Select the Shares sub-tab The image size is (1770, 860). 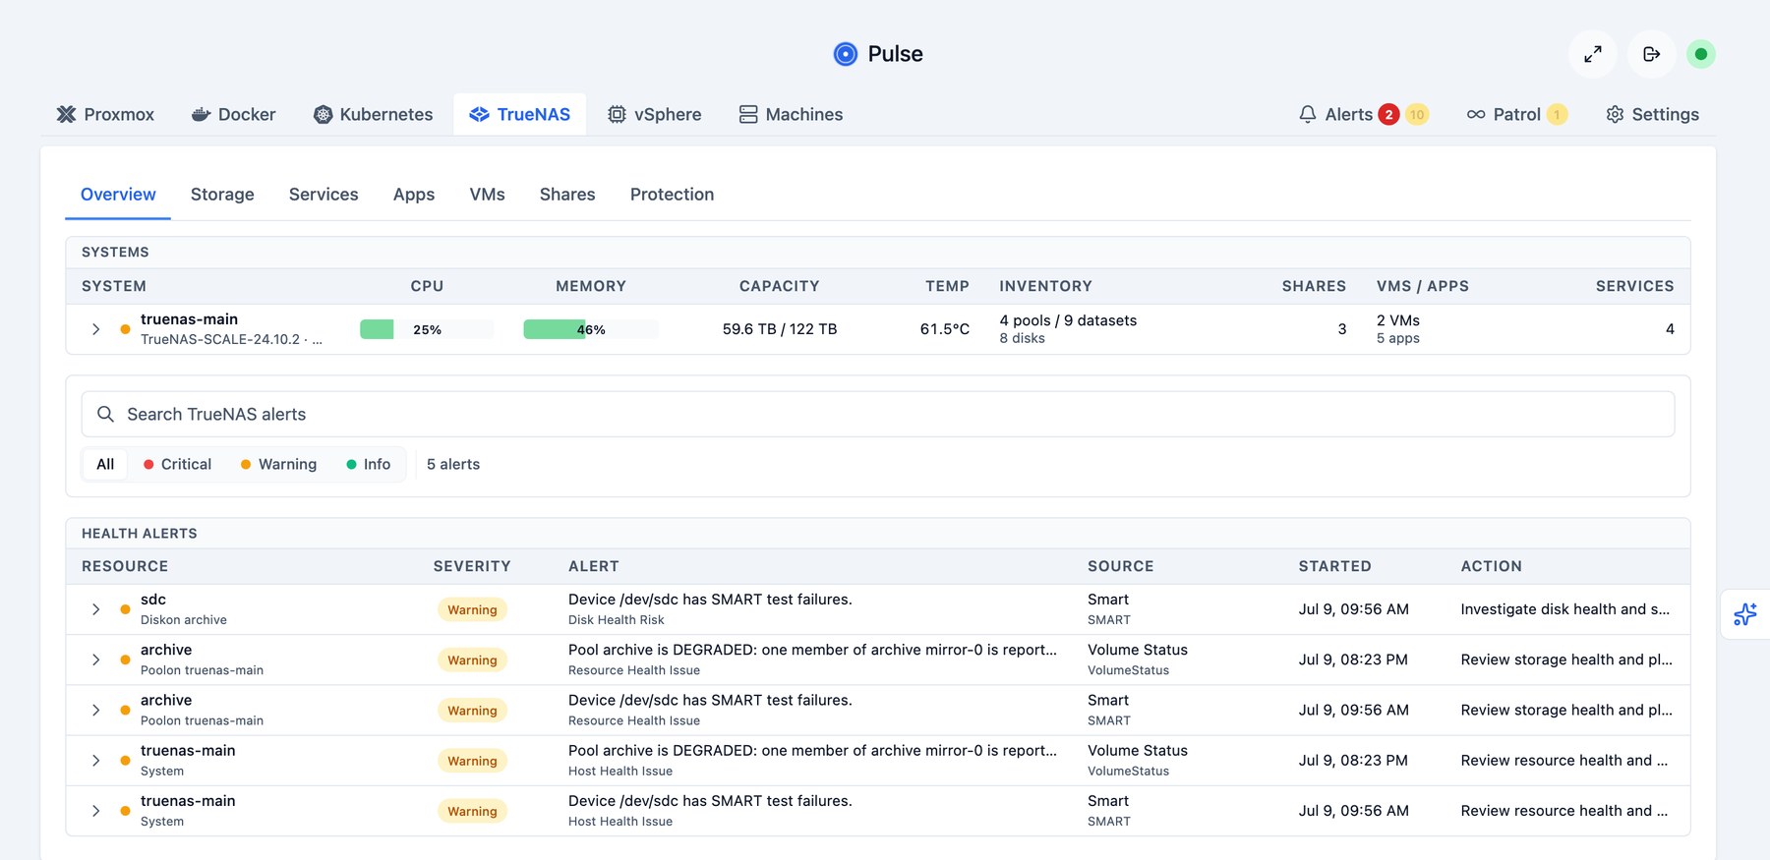click(567, 195)
